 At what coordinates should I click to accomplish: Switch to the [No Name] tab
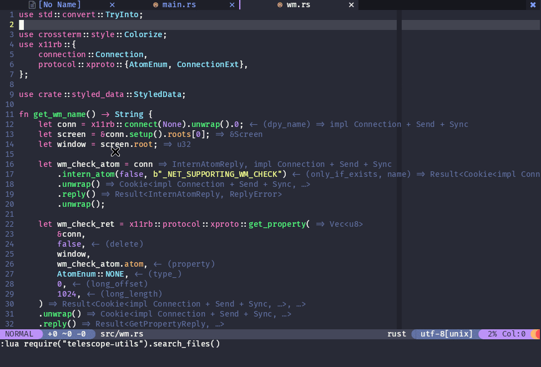(x=59, y=5)
